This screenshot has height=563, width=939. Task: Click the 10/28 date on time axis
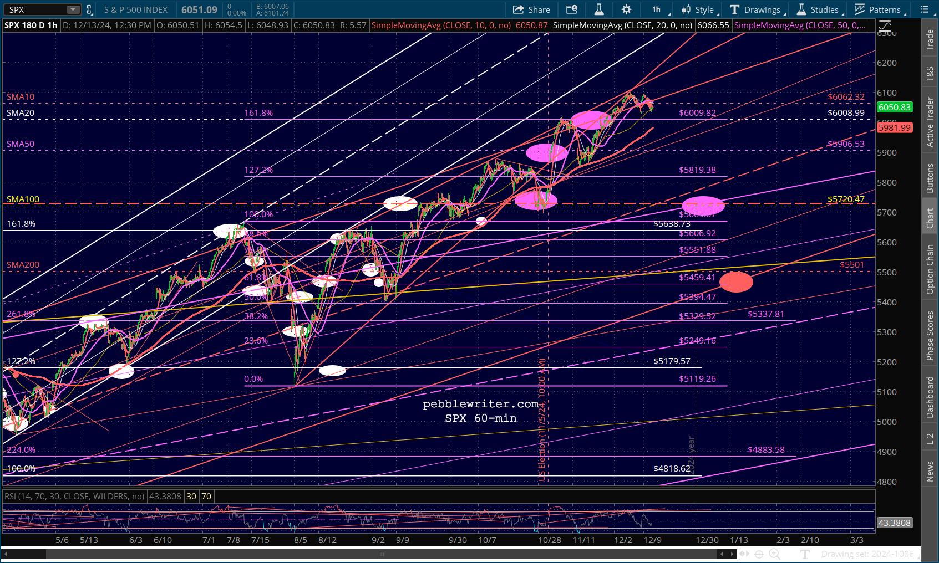pos(550,540)
